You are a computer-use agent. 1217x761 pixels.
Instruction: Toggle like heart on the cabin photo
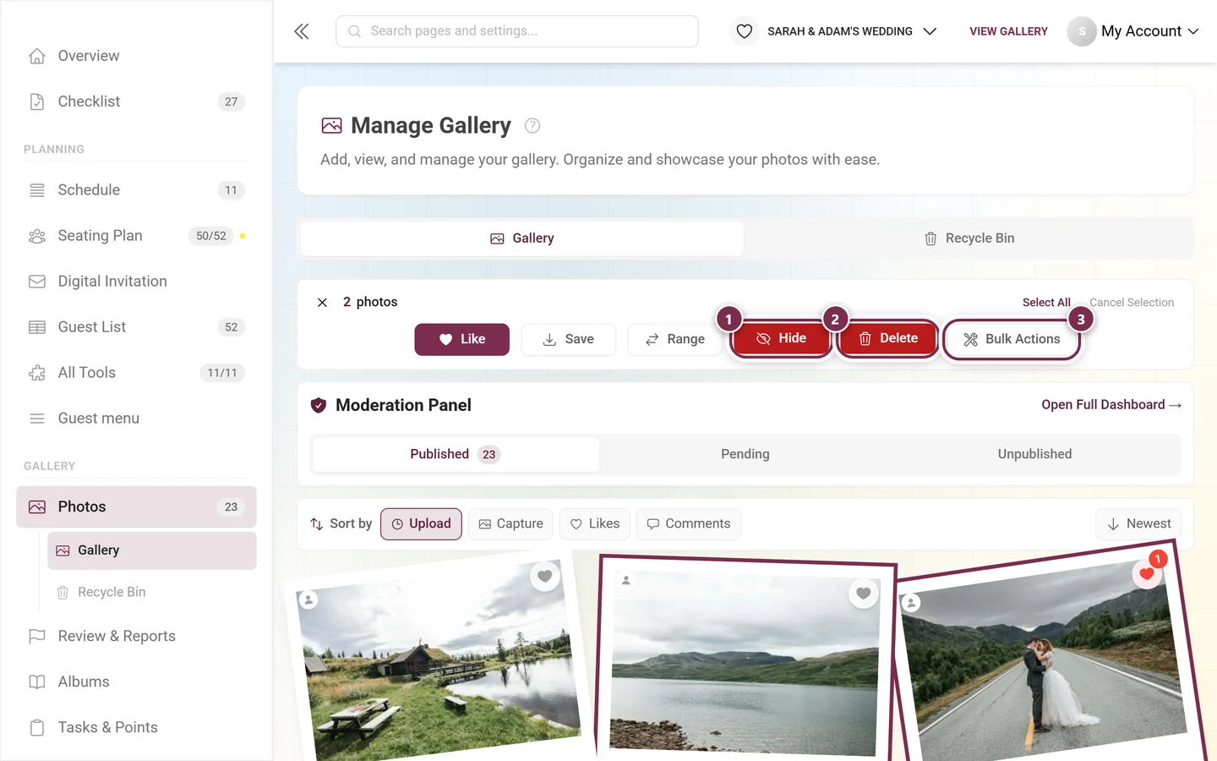click(545, 577)
